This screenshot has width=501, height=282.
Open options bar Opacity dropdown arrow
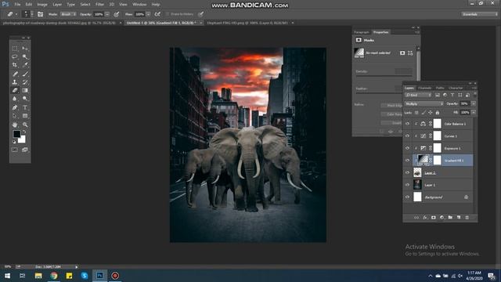(x=107, y=14)
